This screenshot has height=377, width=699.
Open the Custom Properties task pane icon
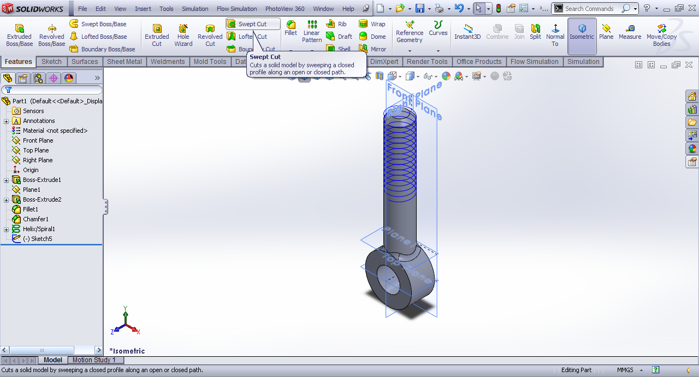(692, 162)
